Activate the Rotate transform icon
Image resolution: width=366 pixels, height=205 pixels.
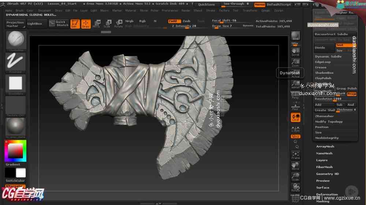(x=118, y=24)
